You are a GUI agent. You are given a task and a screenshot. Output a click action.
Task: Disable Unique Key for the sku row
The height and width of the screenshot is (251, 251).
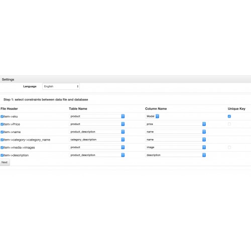[x=229, y=116]
